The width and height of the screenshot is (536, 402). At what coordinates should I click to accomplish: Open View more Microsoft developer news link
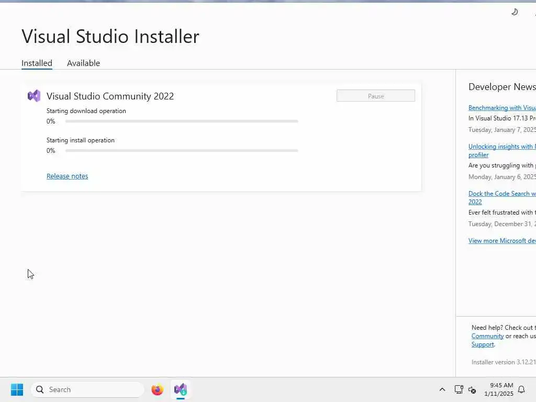click(502, 241)
